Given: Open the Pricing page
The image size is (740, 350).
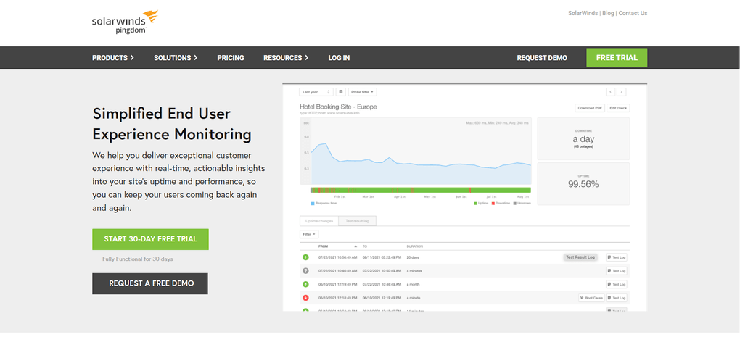Looking at the screenshot, I should [x=231, y=57].
